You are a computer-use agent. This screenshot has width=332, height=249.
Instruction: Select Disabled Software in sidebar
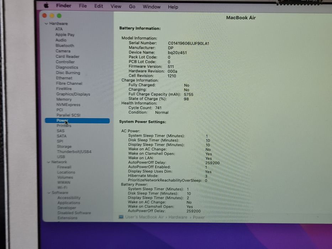(x=74, y=213)
